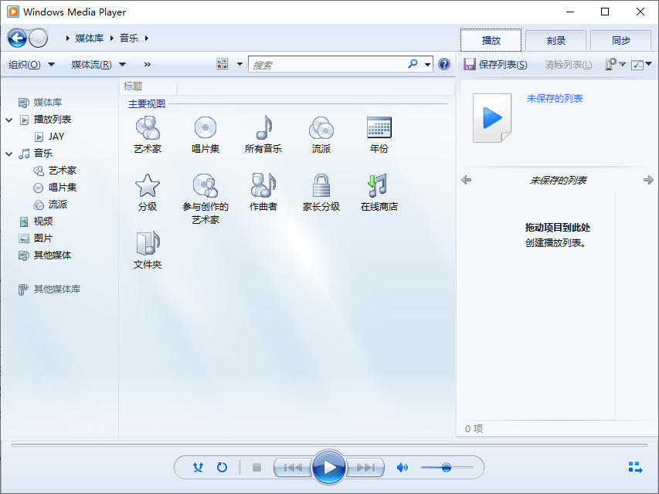
Task: Click the grey forward navigation arrow
Action: [39, 39]
